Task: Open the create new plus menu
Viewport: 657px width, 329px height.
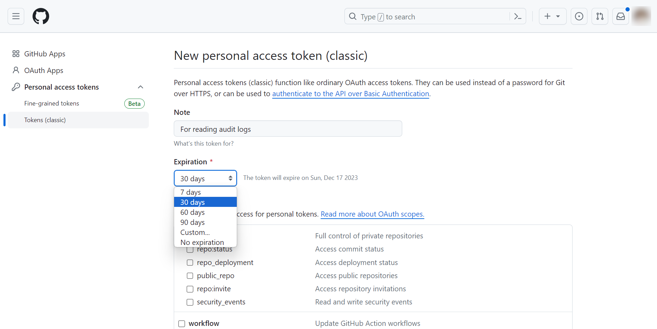Action: 552,16
